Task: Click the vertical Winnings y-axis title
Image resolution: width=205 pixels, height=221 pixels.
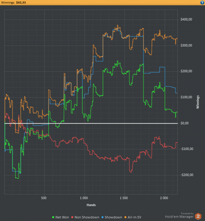Action: coord(198,102)
